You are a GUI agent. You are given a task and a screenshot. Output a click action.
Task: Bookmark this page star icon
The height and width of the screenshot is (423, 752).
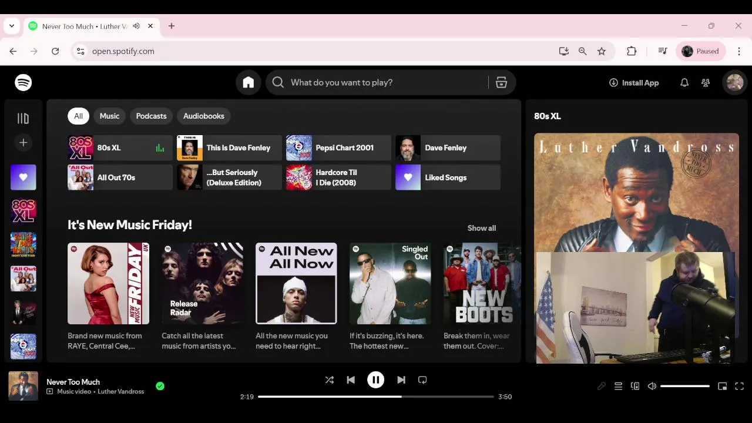pos(602,51)
